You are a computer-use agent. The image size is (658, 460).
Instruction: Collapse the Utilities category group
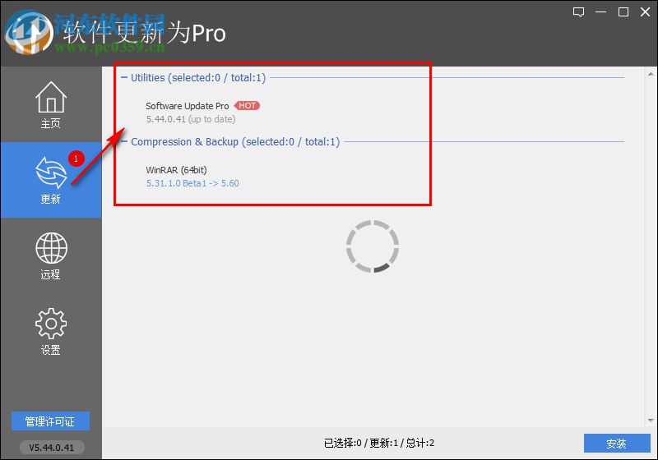pos(124,77)
